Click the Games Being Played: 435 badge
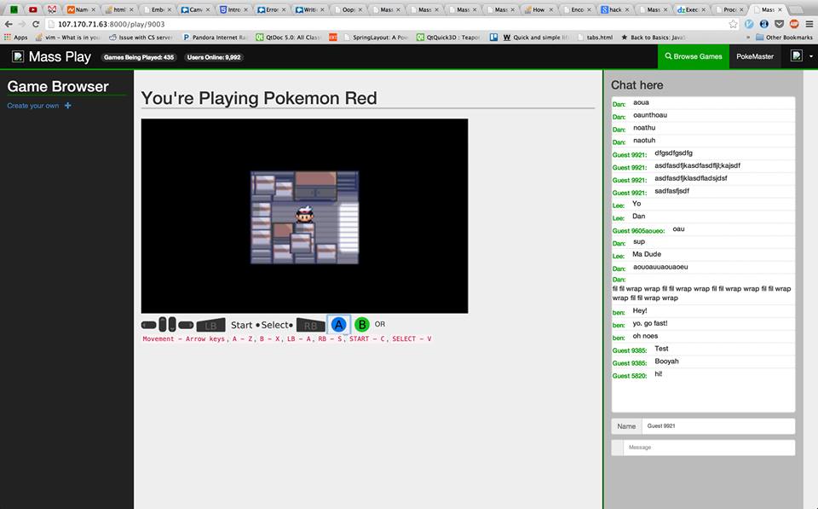The height and width of the screenshot is (509, 818). pyautogui.click(x=139, y=57)
